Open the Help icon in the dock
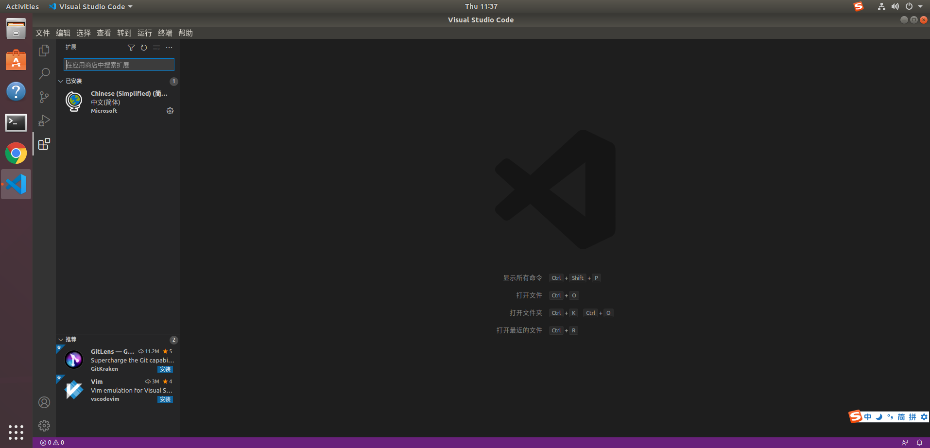The height and width of the screenshot is (448, 930). [x=16, y=91]
